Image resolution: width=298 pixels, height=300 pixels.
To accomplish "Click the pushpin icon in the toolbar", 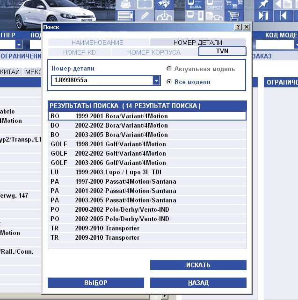I will (263, 4).
